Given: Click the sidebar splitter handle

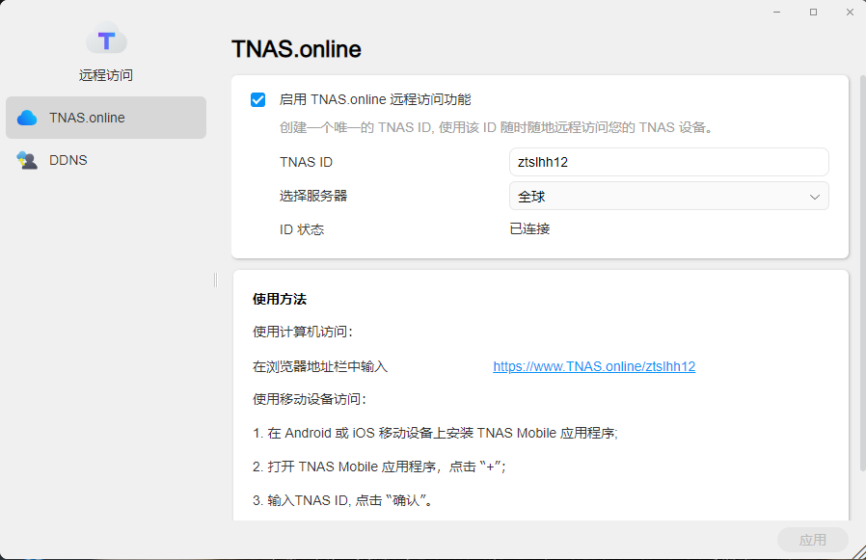Looking at the screenshot, I should [215, 280].
